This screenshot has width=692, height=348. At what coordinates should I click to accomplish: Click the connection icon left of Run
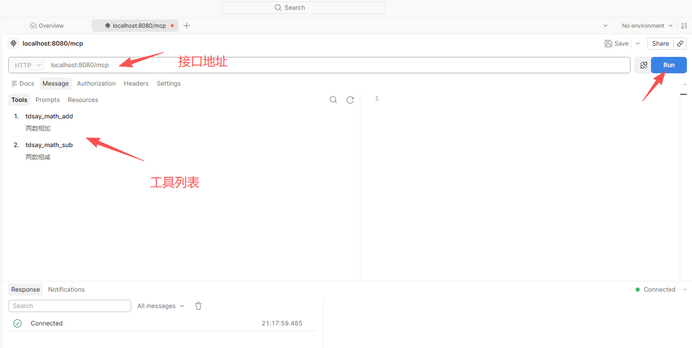pos(644,65)
